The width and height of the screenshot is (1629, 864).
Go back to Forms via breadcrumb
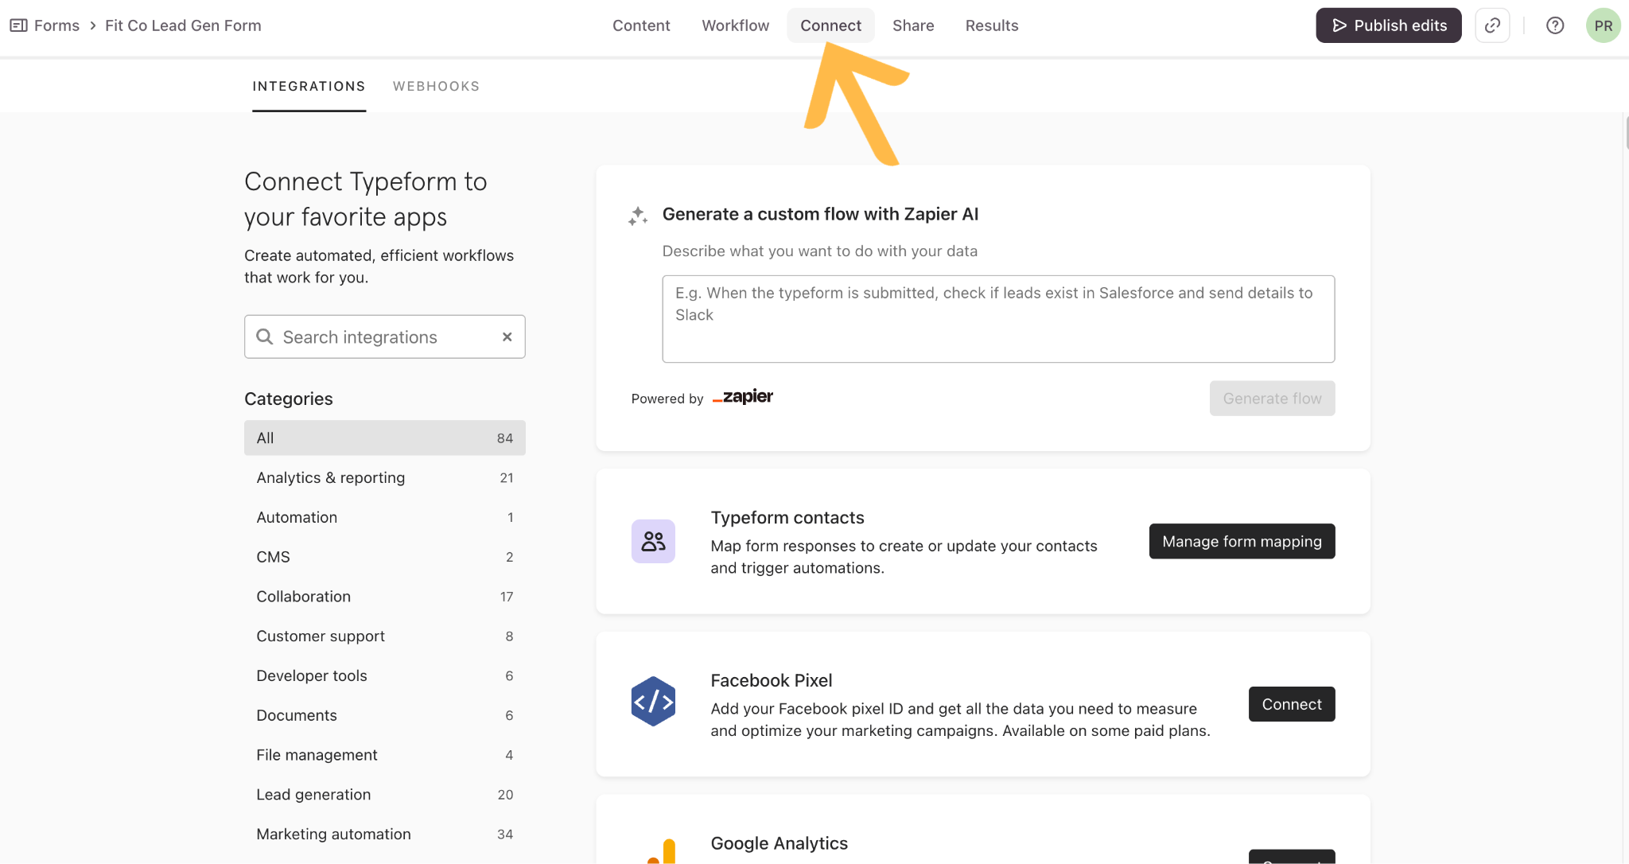[56, 25]
